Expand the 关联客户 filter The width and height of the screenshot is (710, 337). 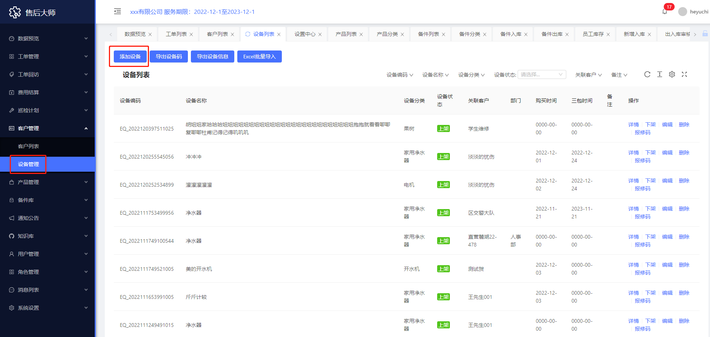pyautogui.click(x=588, y=75)
